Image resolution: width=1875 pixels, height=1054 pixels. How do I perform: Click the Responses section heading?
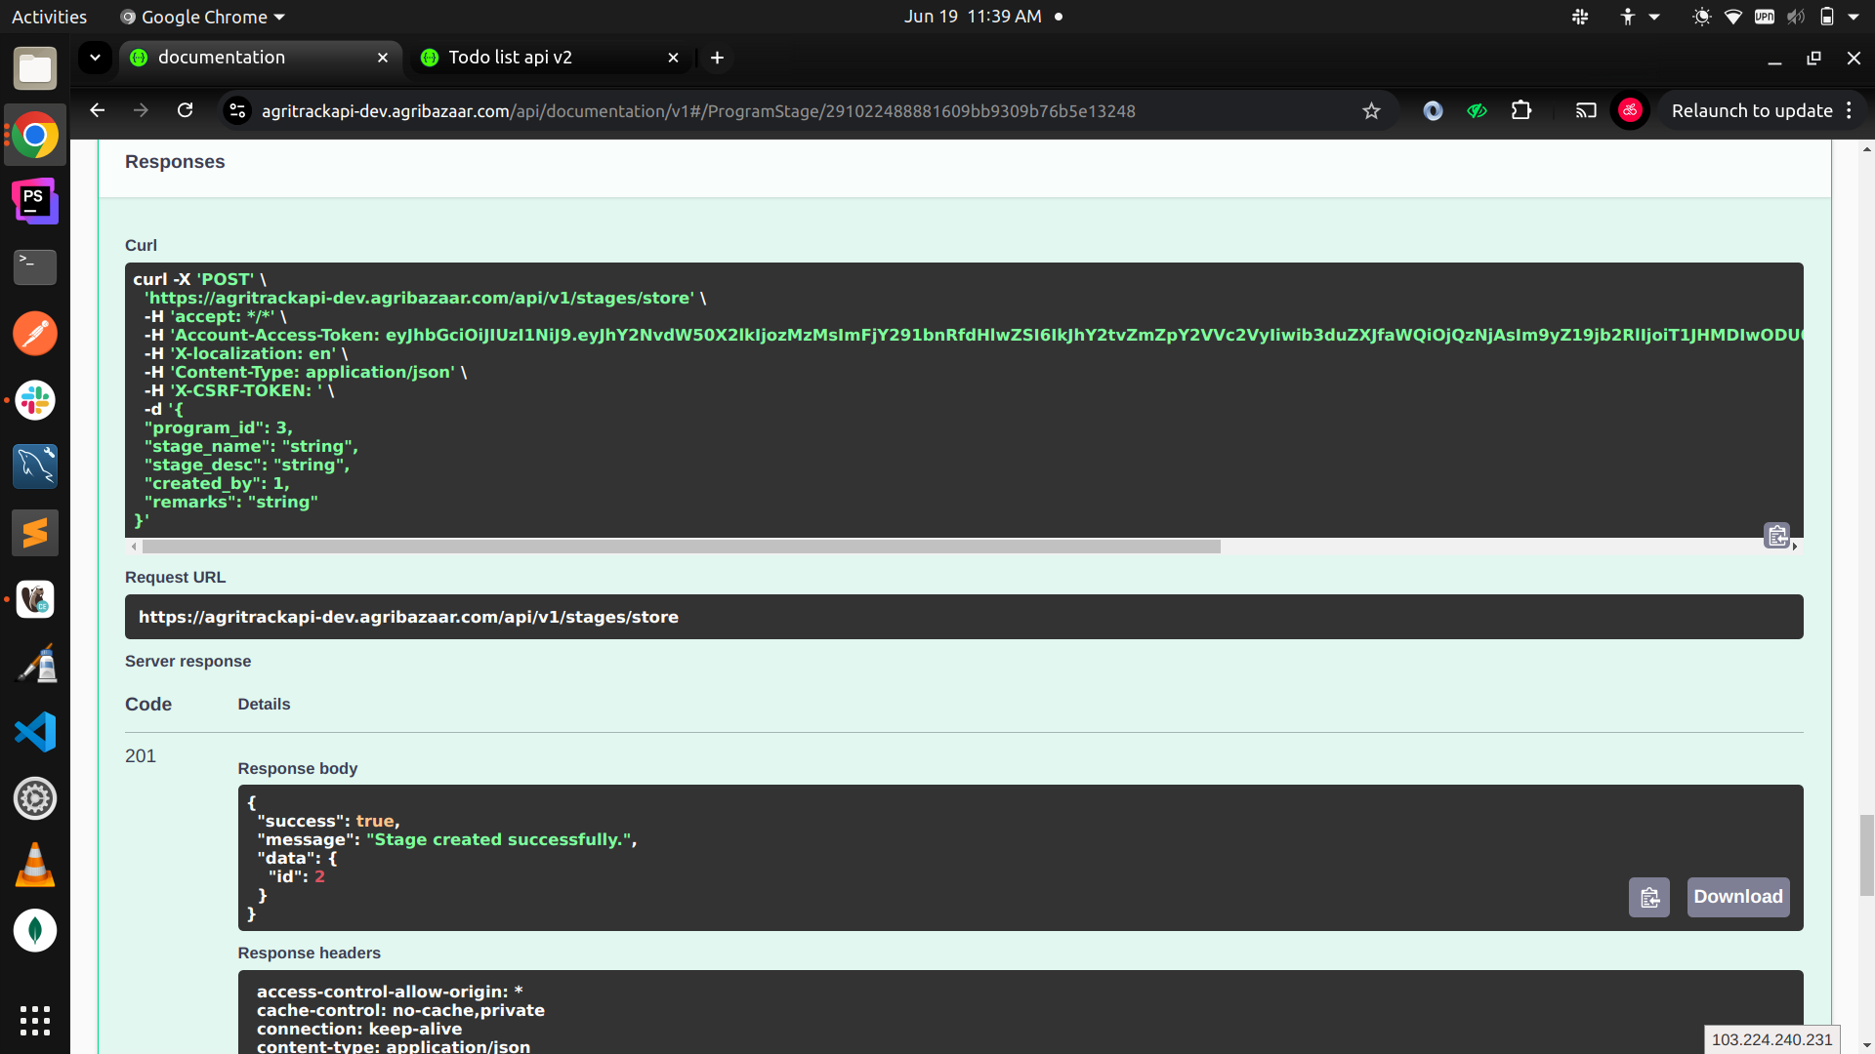point(175,162)
